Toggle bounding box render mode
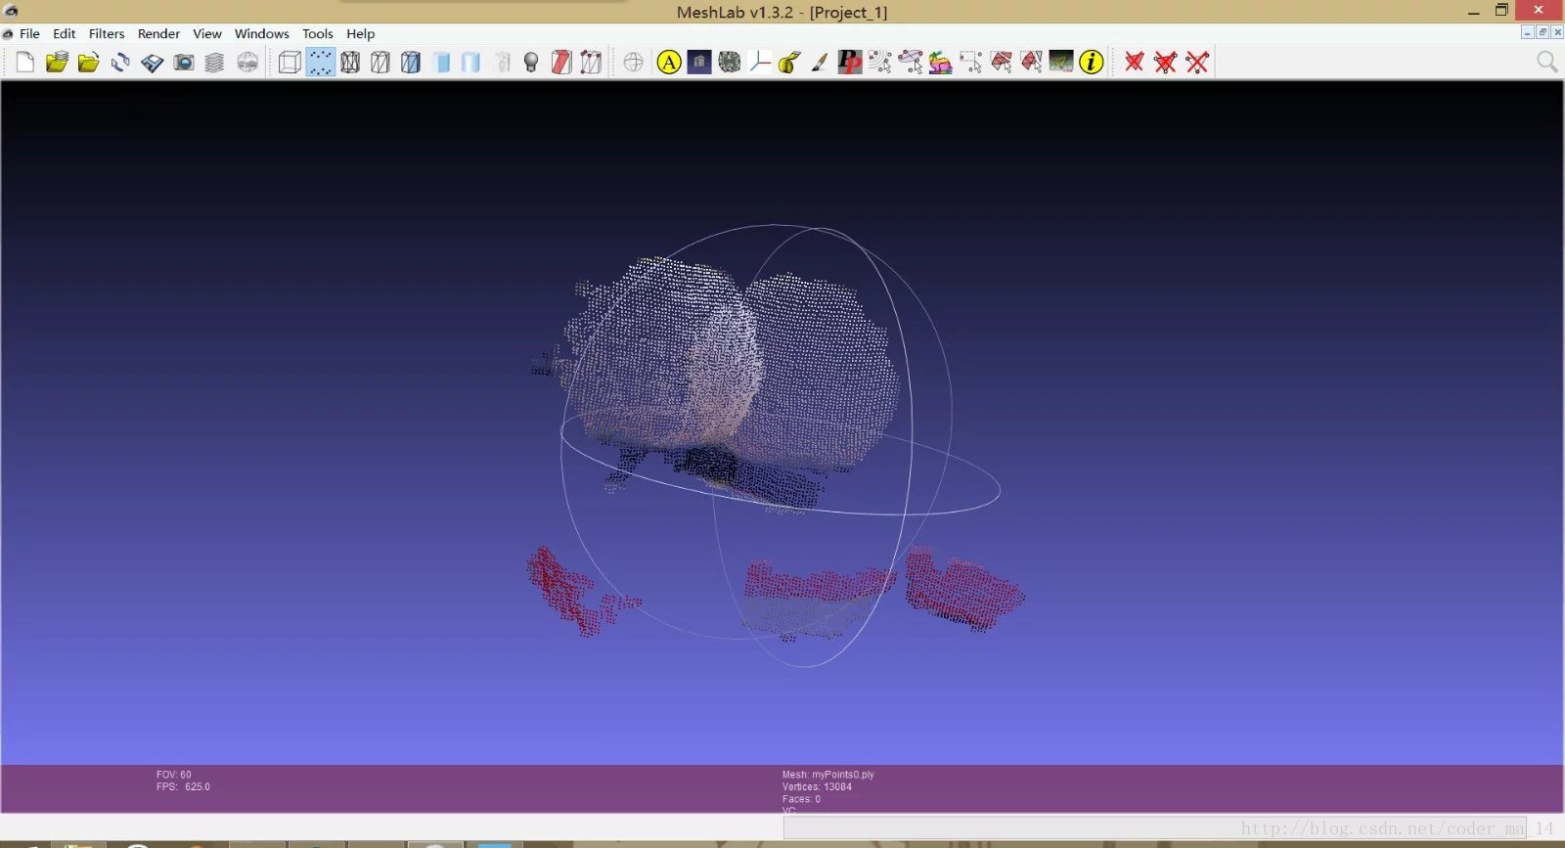1565x848 pixels. coord(290,63)
